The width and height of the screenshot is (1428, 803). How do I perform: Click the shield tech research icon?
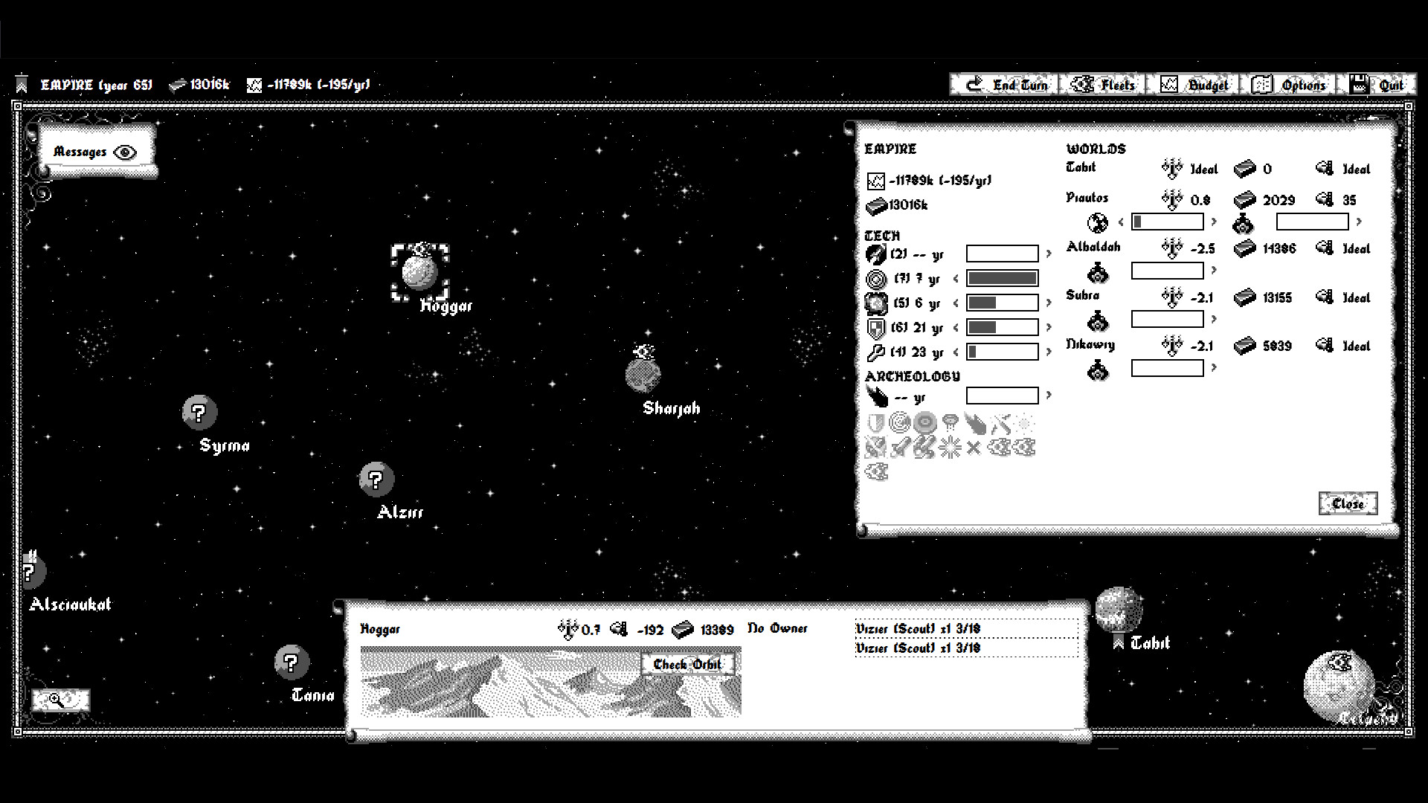coord(876,327)
